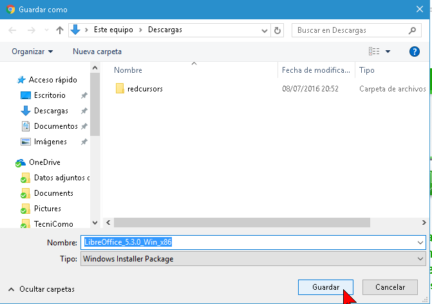Create a new folder with Nueva carpeta
Viewport: 432px width, 304px height.
(97, 52)
